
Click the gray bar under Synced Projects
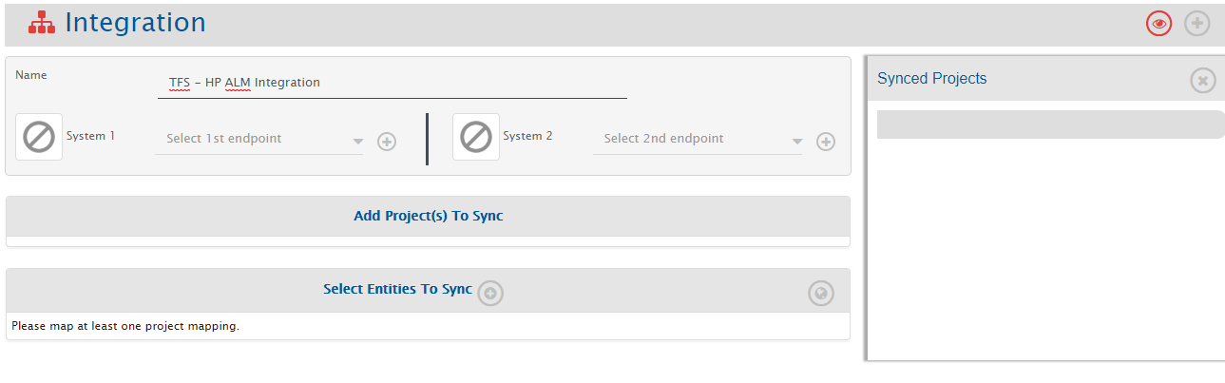[x=1049, y=124]
